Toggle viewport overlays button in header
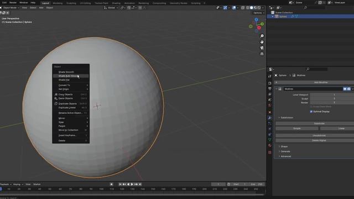 (x=234, y=8)
